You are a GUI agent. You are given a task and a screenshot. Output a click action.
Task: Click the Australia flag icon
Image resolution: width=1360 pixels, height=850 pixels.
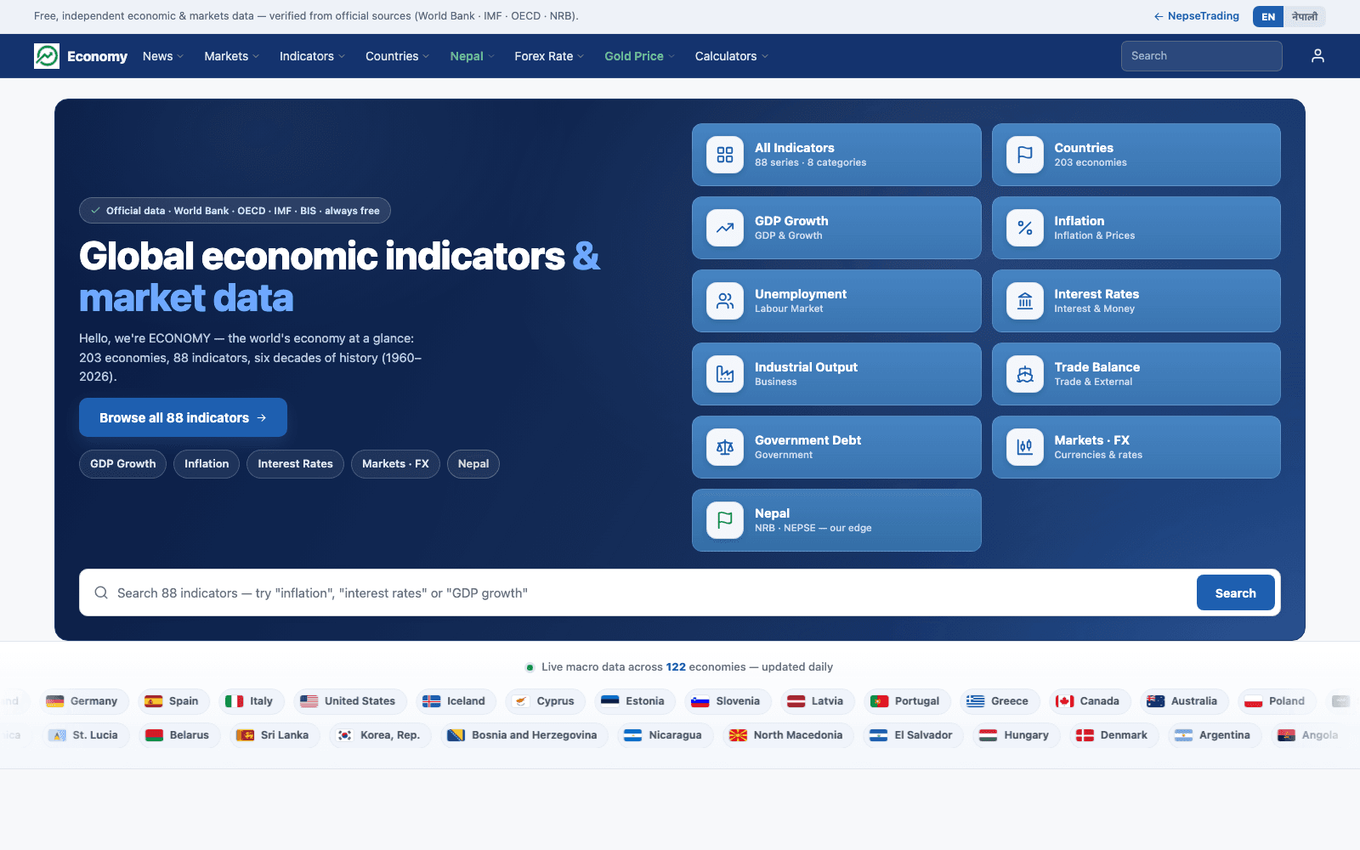pyautogui.click(x=1156, y=701)
